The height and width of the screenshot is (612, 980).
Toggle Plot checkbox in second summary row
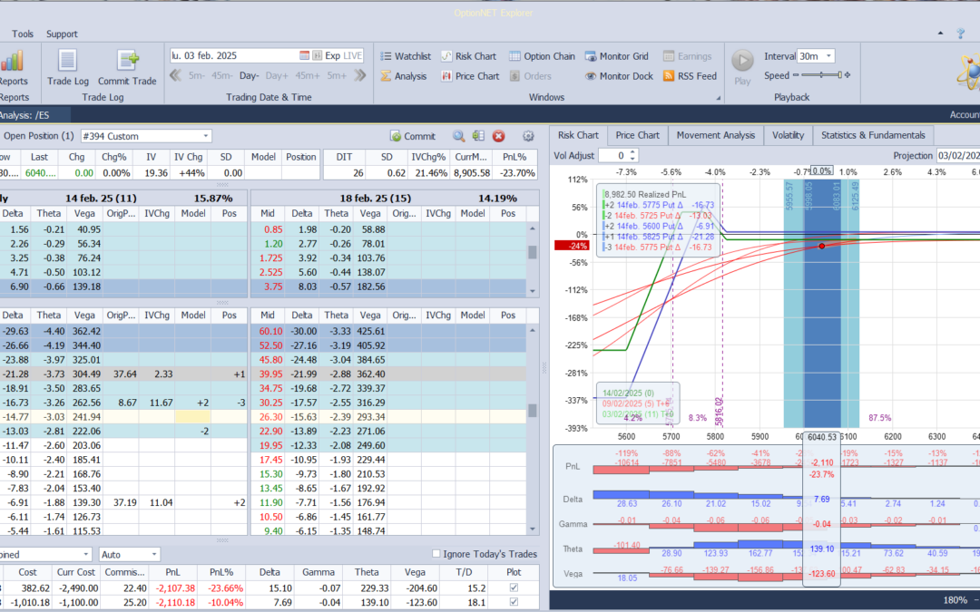click(x=514, y=602)
